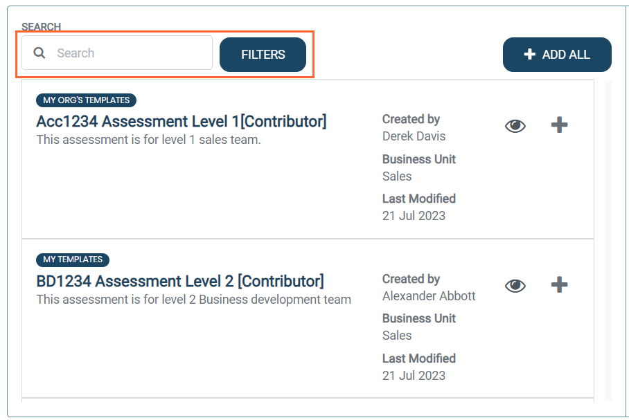Image resolution: width=629 pixels, height=420 pixels.
Task: Focus the Search input field
Action: point(117,53)
